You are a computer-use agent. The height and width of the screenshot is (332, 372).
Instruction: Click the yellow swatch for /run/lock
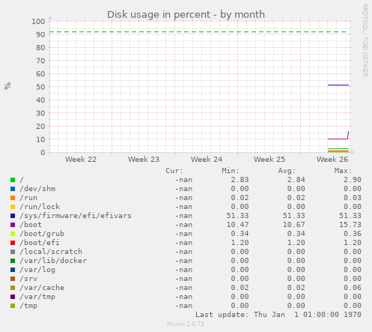coord(13,207)
